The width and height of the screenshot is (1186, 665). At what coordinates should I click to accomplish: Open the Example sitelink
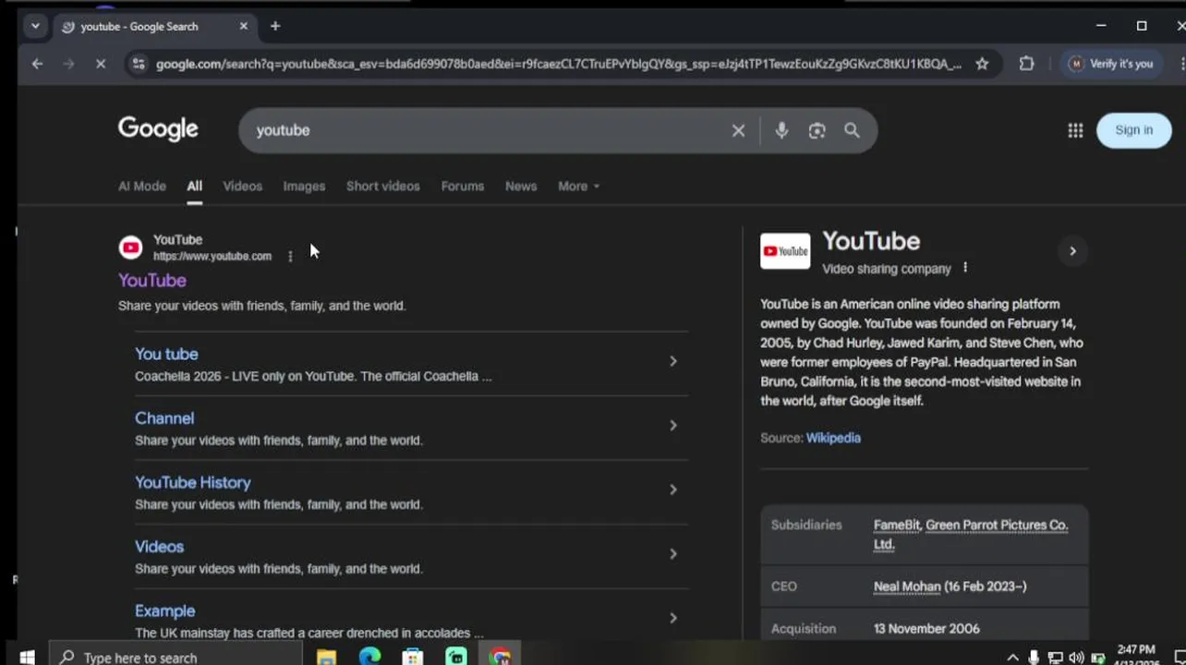(x=164, y=611)
